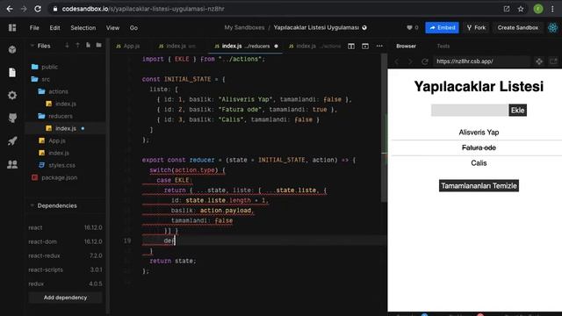Click the upload files arrow icon
The width and height of the screenshot is (562, 316).
click(77, 45)
